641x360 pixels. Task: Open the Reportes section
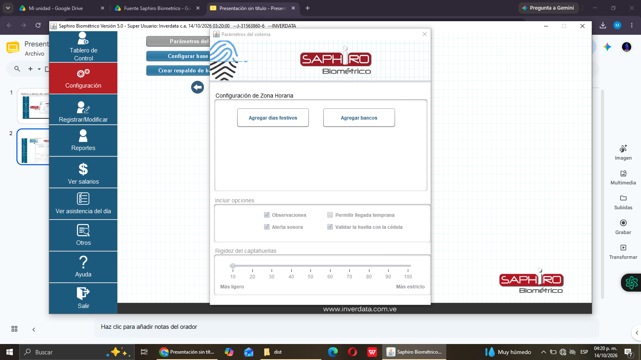[x=83, y=141]
